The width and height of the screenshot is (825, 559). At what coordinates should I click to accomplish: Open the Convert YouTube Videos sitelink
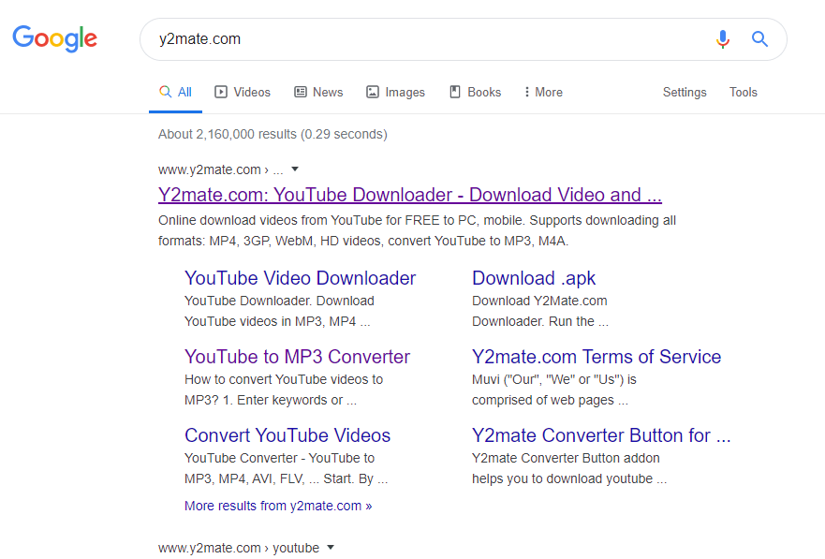coord(287,435)
